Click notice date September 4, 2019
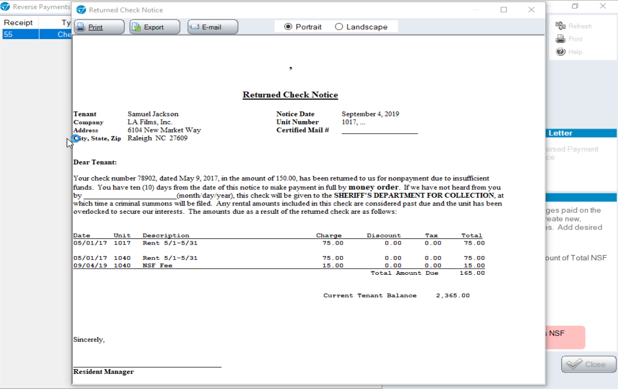This screenshot has height=389, width=618. (370, 114)
